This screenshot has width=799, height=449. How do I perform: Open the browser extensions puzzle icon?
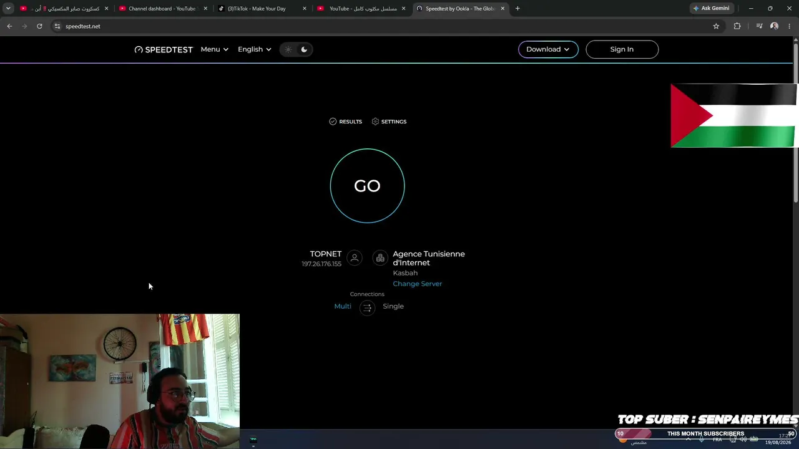coord(737,26)
